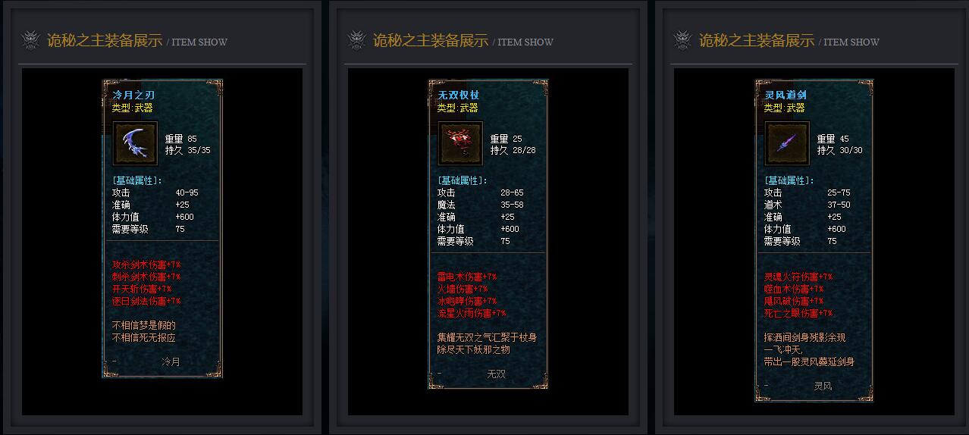Click the first panel's 诡秘之主装备展示 heading
969x435 pixels.
tap(105, 41)
